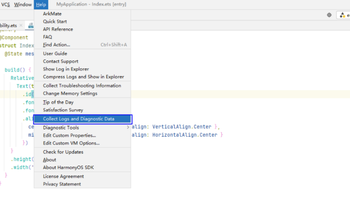This screenshot has width=350, height=205.
Task: Choose Compress Logs and Show in Explorer
Action: point(82,77)
